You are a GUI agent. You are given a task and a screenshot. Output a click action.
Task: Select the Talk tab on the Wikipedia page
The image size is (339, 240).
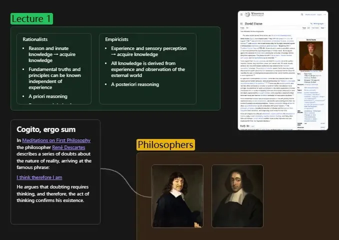coord(247,28)
